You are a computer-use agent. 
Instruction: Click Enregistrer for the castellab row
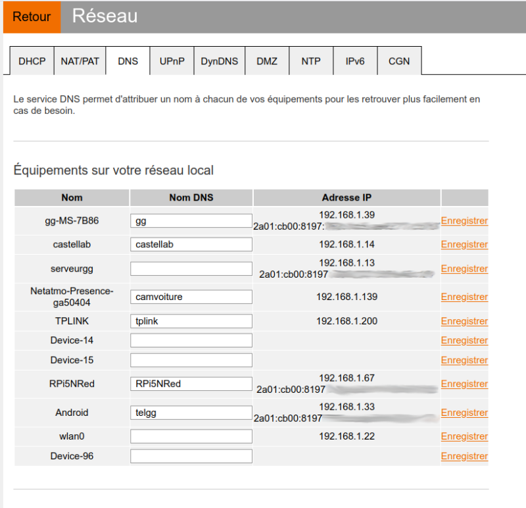464,244
